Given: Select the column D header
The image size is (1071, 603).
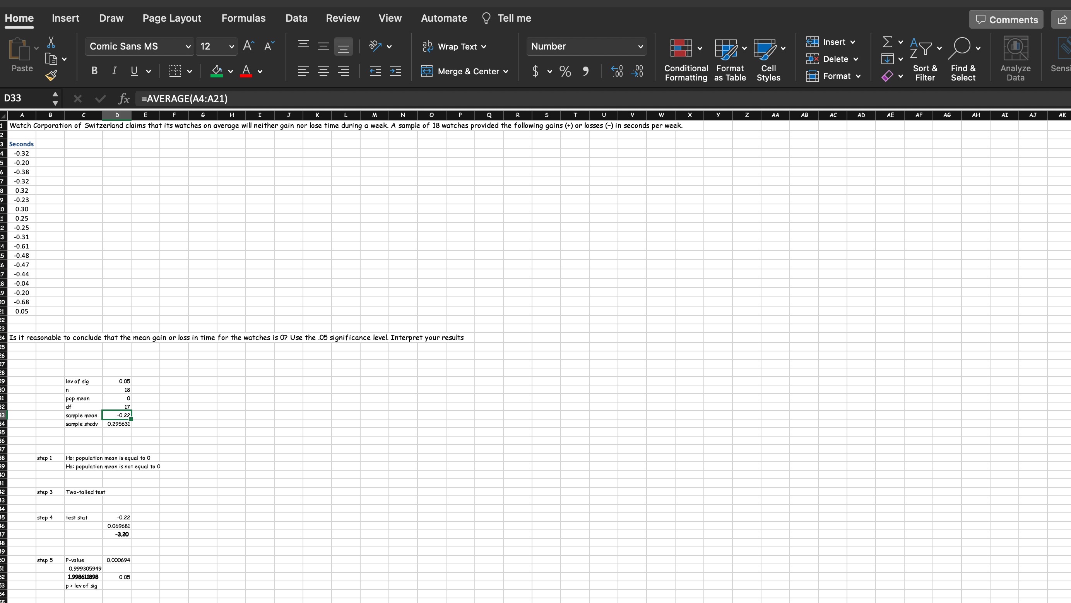Looking at the screenshot, I should point(117,115).
